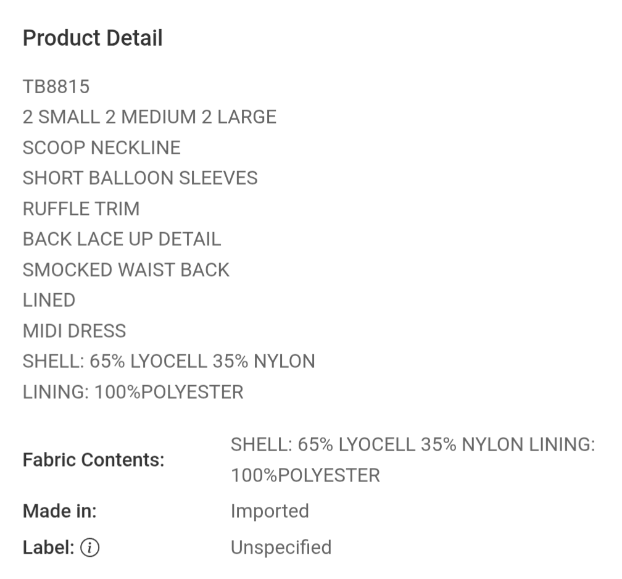This screenshot has width=622, height=579.
Task: Click the TB8815 style number text
Action: (56, 86)
